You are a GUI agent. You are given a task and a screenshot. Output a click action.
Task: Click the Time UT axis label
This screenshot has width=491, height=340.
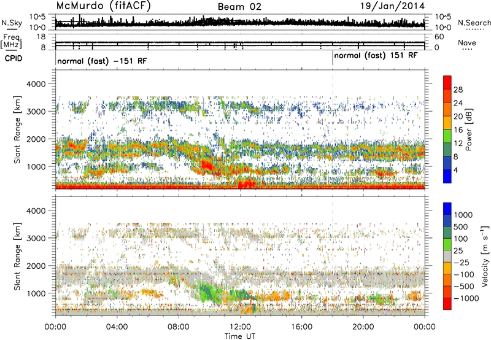tap(240, 336)
